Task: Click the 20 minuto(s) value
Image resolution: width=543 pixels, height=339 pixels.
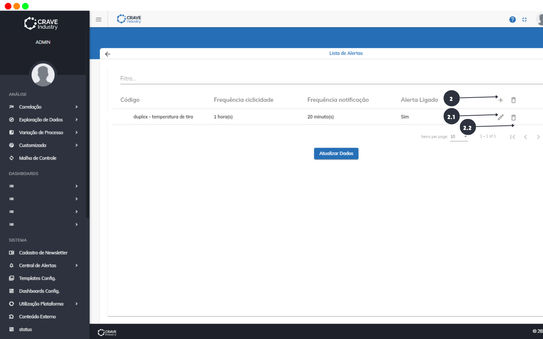Action: [321, 117]
